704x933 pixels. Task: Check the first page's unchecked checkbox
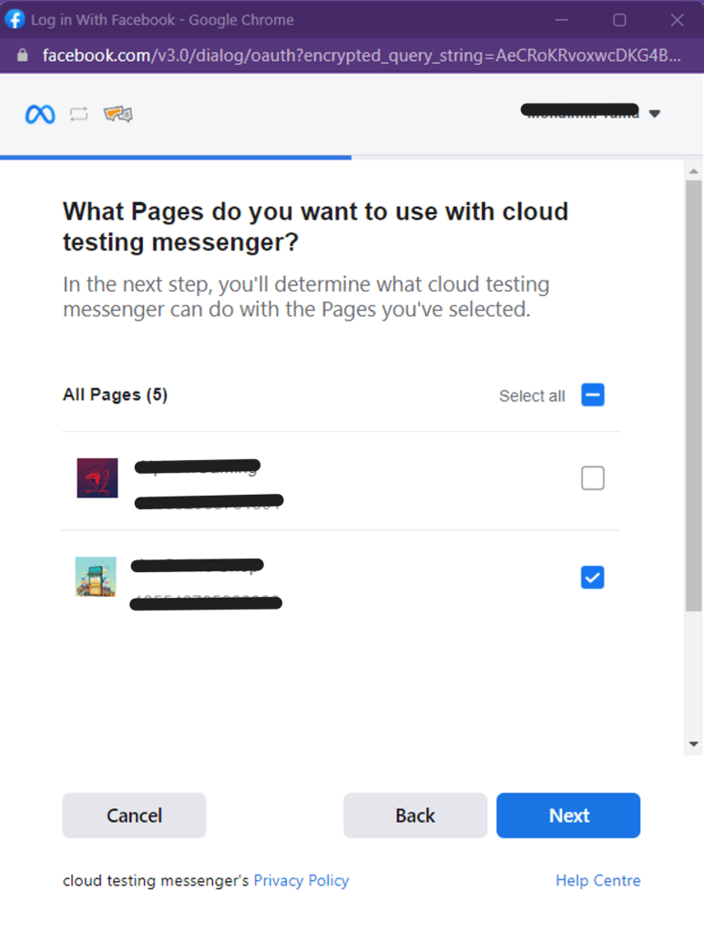pos(592,477)
